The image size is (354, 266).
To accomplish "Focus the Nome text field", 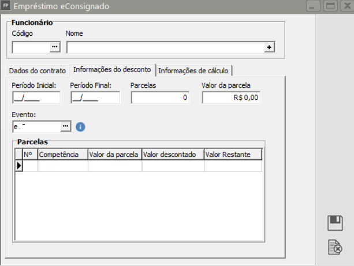I will [x=165, y=47].
